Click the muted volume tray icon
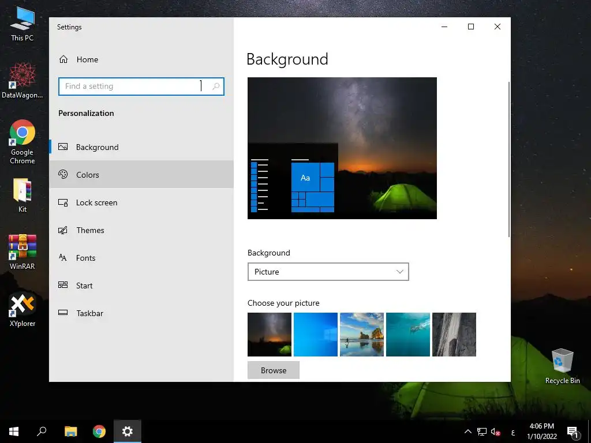 tap(495, 431)
